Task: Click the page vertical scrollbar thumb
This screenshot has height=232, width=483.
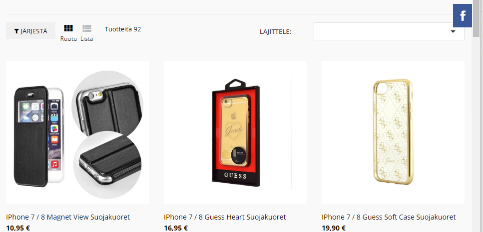Action: click(476, 18)
